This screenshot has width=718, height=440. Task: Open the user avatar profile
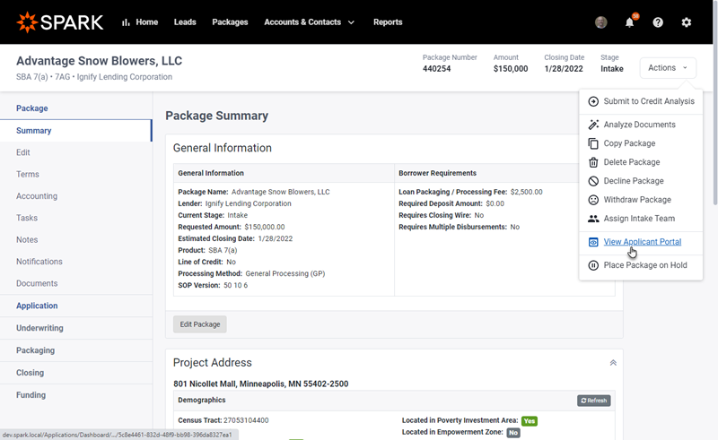[x=600, y=22]
